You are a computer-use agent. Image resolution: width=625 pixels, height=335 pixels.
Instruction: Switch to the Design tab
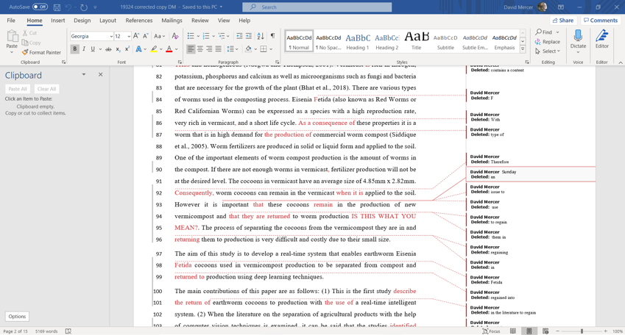click(82, 21)
